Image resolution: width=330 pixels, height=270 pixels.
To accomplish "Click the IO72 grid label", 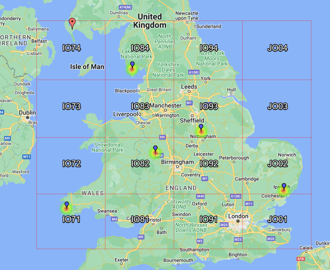I will coord(72,163).
